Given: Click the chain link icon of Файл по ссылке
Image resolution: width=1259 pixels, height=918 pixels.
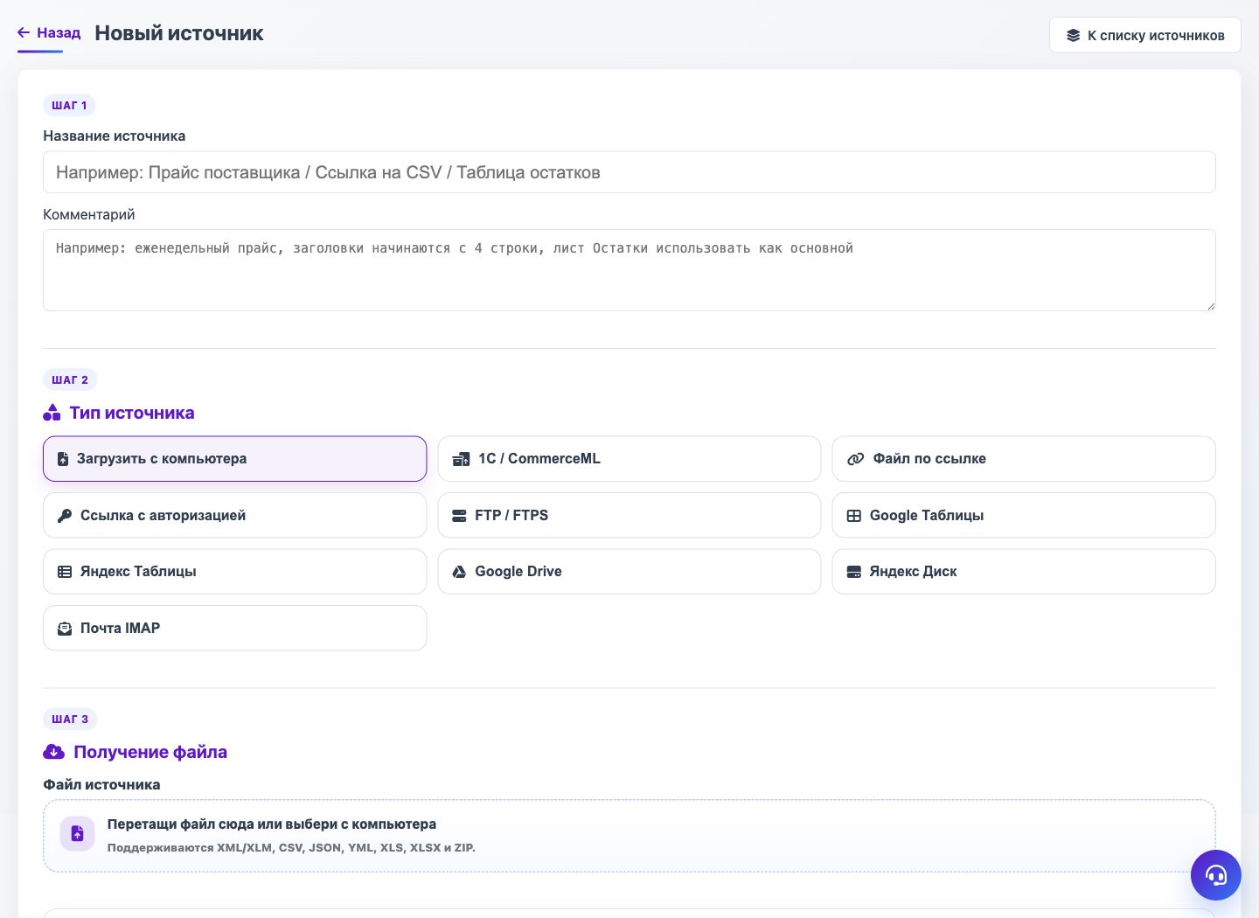Looking at the screenshot, I should [855, 459].
